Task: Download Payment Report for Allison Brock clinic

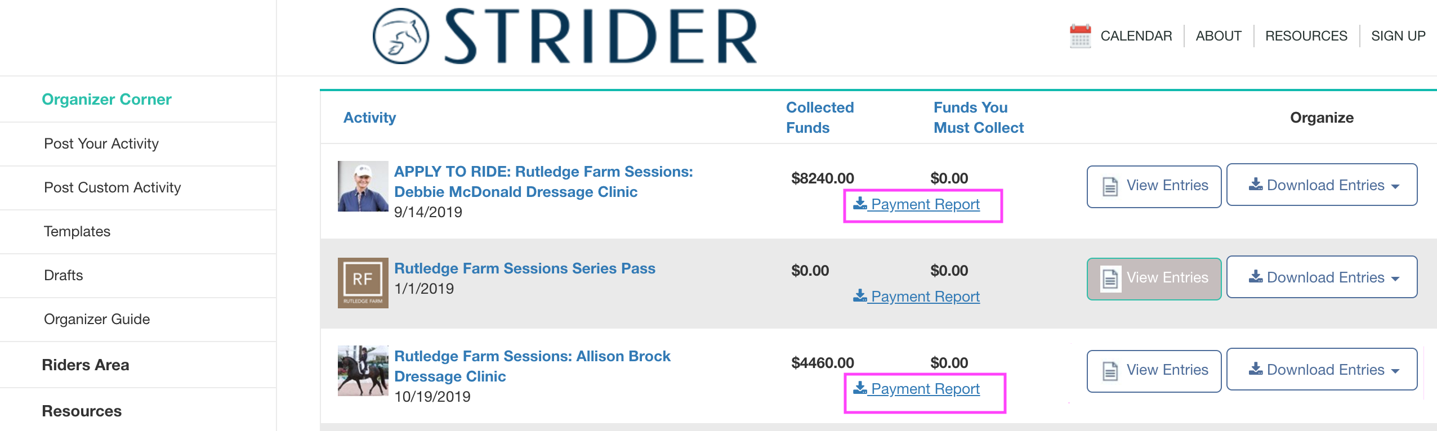Action: (x=925, y=389)
